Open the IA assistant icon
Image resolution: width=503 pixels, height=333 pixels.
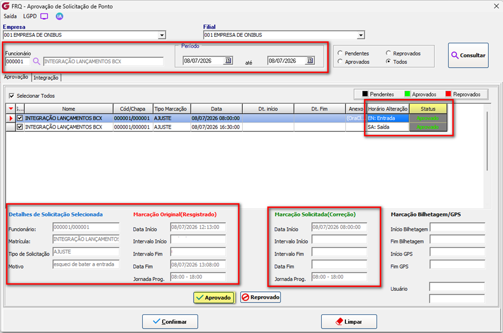59,16
